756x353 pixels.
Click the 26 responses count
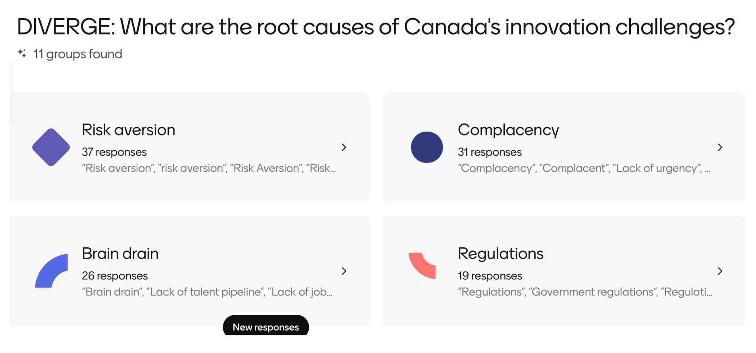click(115, 276)
